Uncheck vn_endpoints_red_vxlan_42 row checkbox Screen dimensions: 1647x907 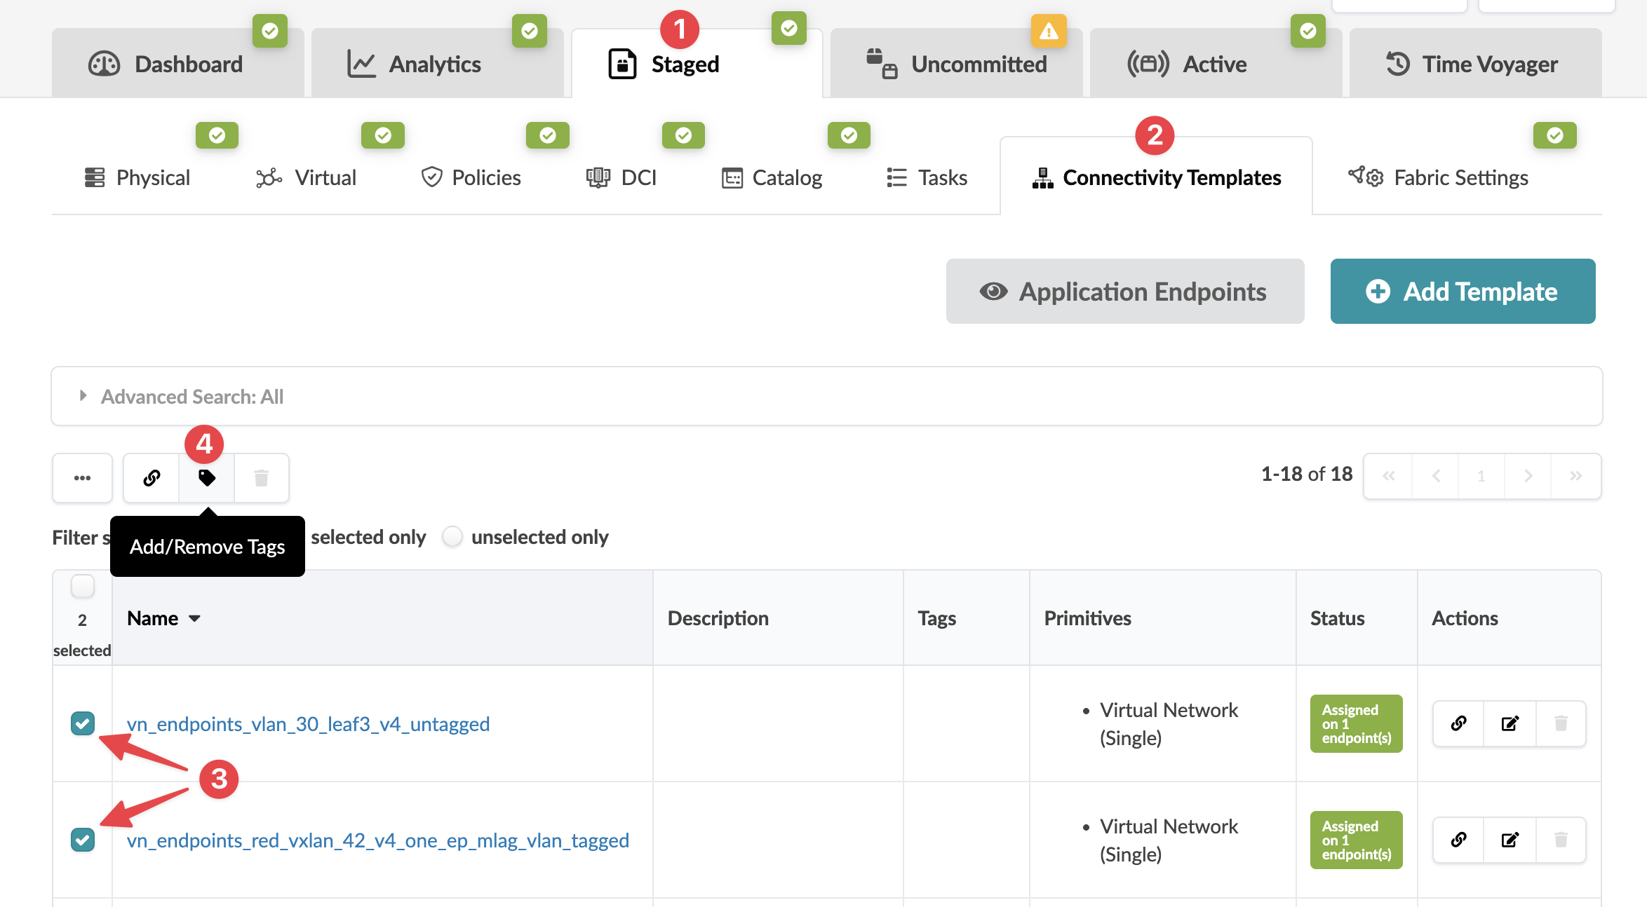click(x=83, y=840)
